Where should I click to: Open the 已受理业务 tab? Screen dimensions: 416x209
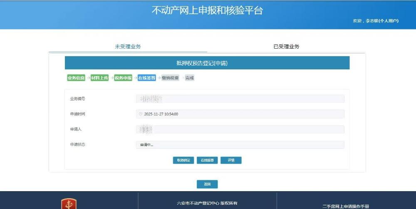[286, 47]
